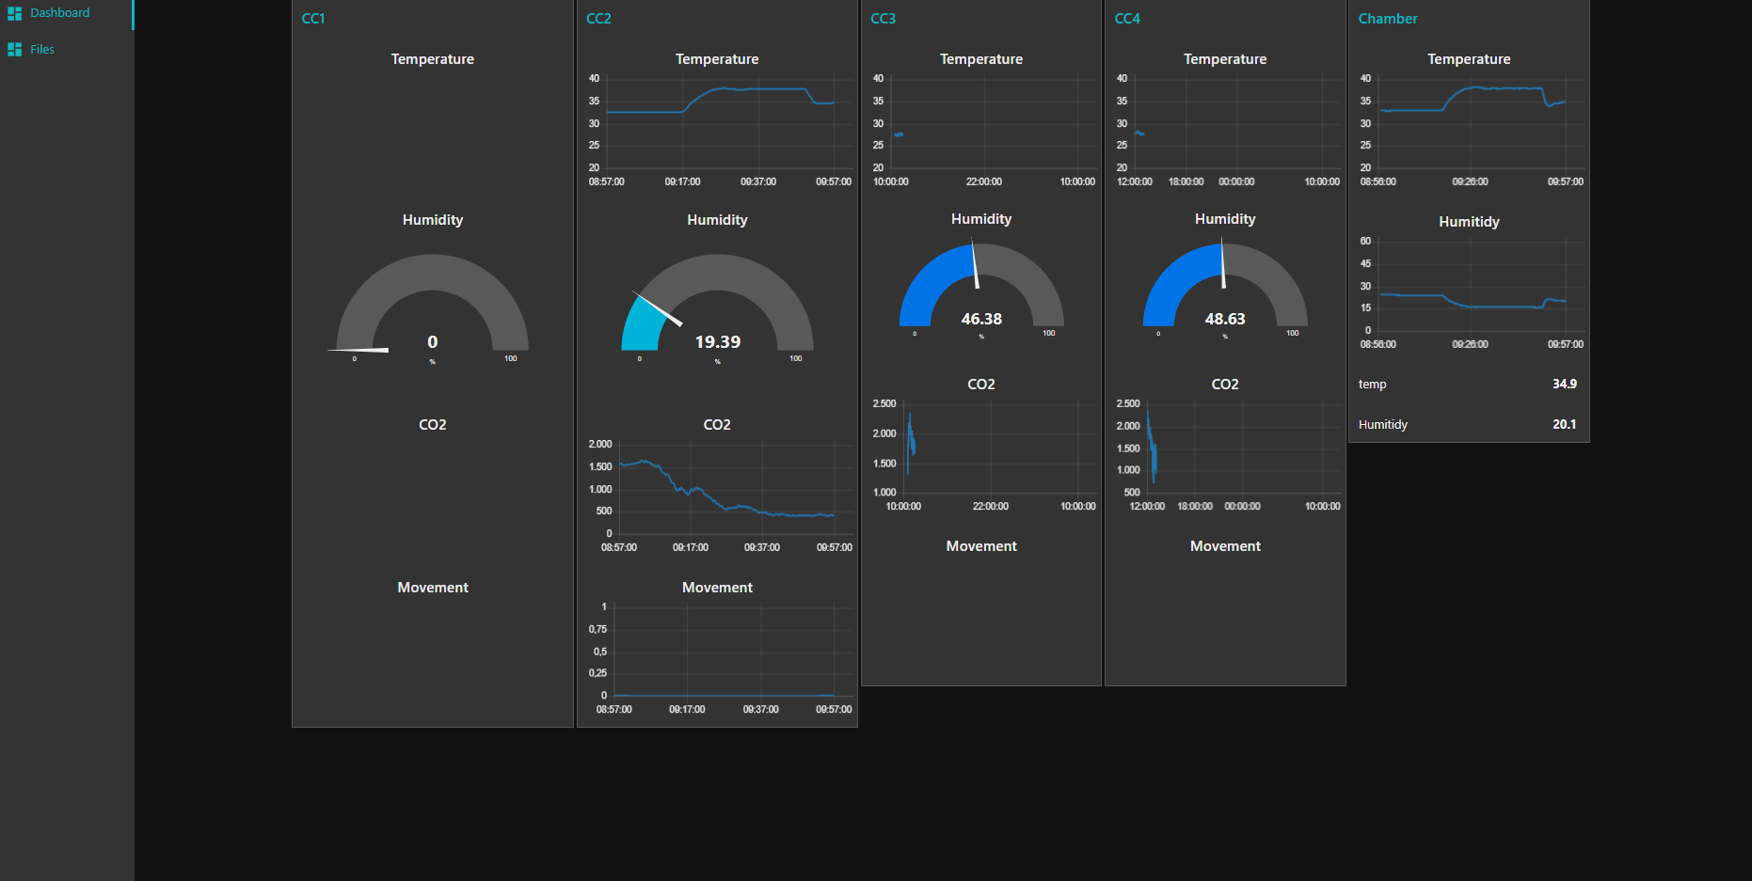Image resolution: width=1752 pixels, height=881 pixels.
Task: Open the Dashboard tab label
Action: click(x=60, y=13)
